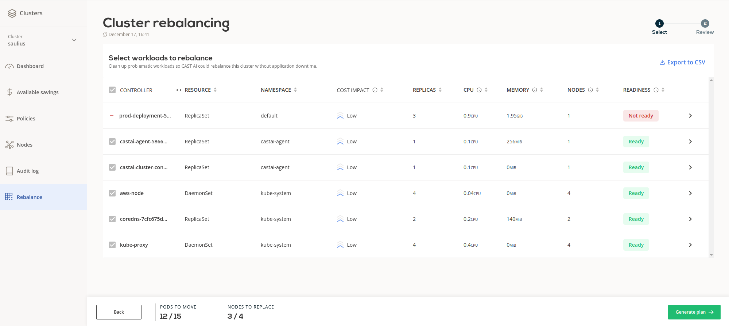Click the prod-deployment-5... controller name

pyautogui.click(x=145, y=116)
